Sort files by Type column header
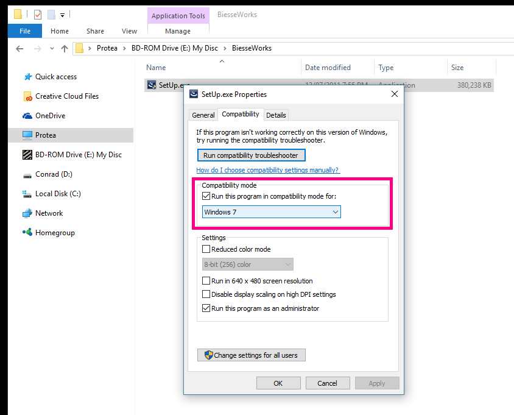Screen dimensions: 514x415 [386, 68]
